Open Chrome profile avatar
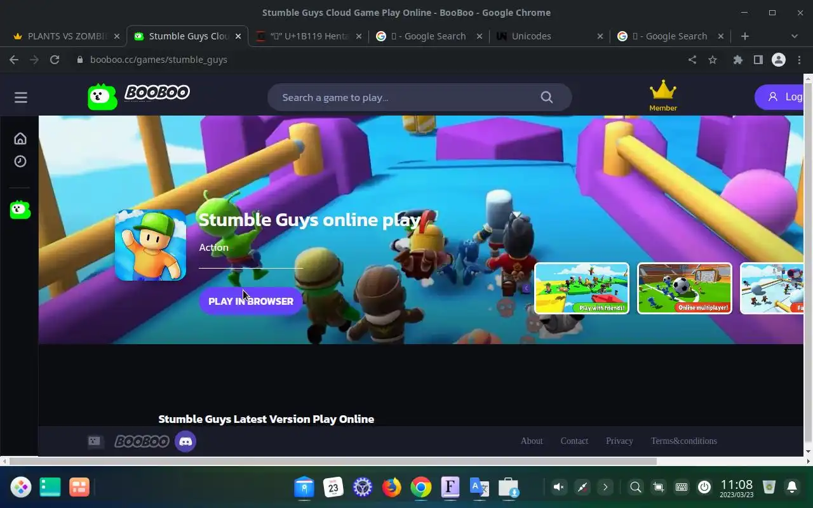This screenshot has height=508, width=813. coord(779,60)
